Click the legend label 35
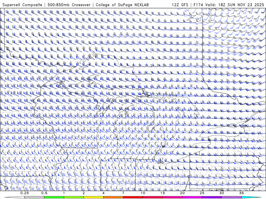Viewport: 266px width, 199px height. [241, 193]
